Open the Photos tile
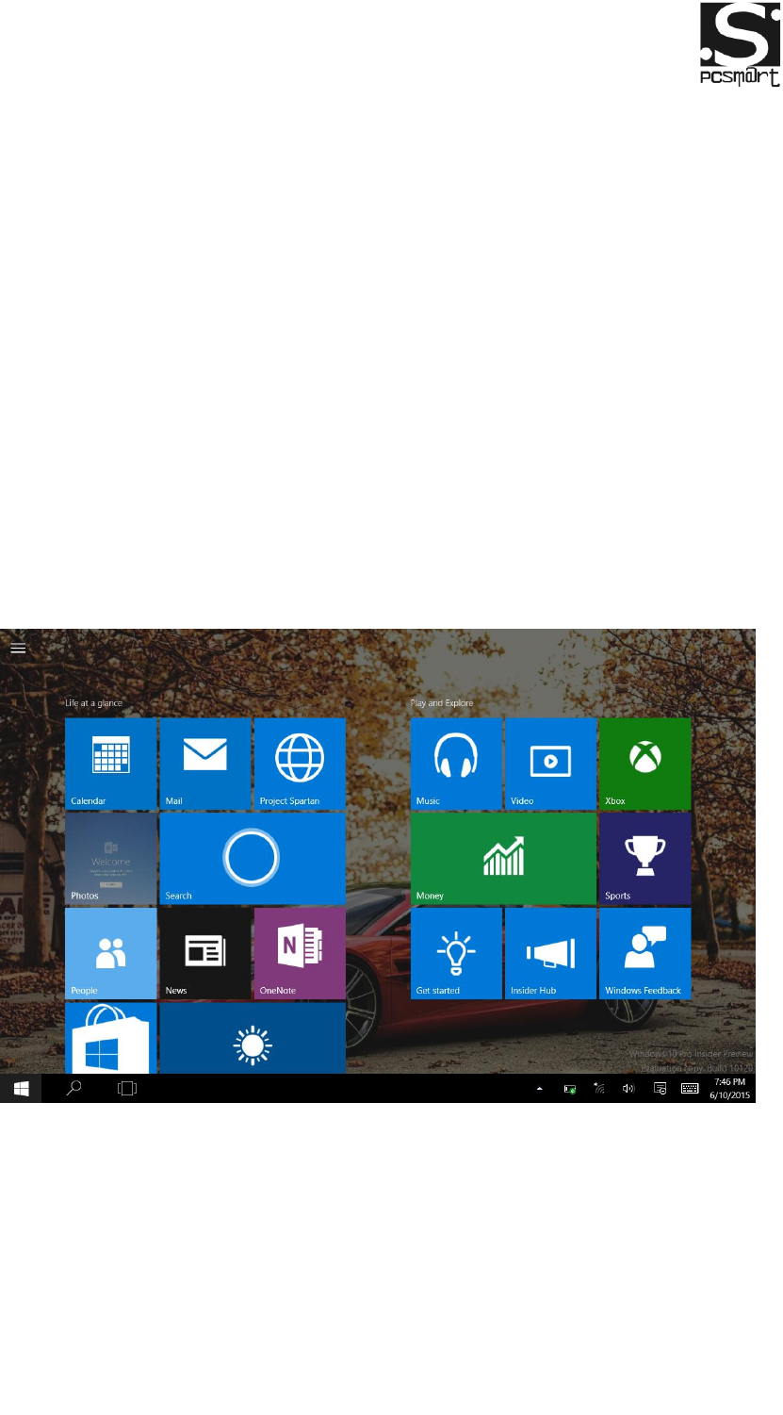The height and width of the screenshot is (1415, 783). pyautogui.click(x=110, y=859)
